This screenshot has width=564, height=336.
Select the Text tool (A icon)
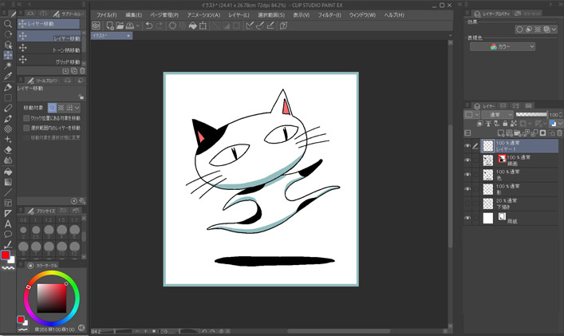8,224
